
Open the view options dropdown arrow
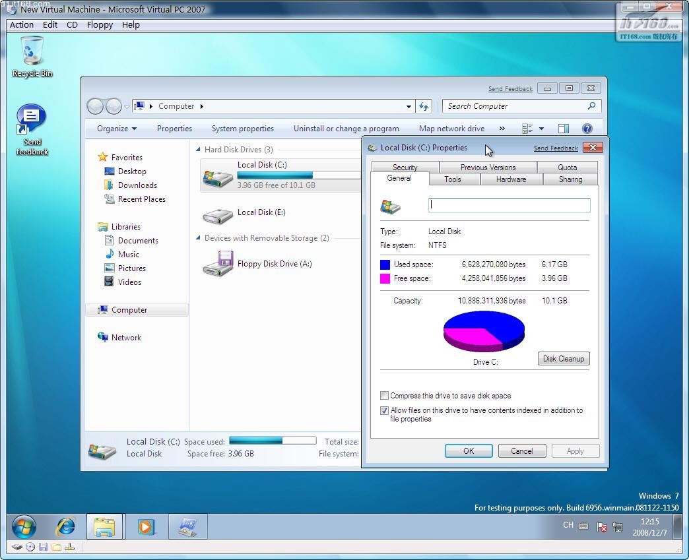coord(541,129)
